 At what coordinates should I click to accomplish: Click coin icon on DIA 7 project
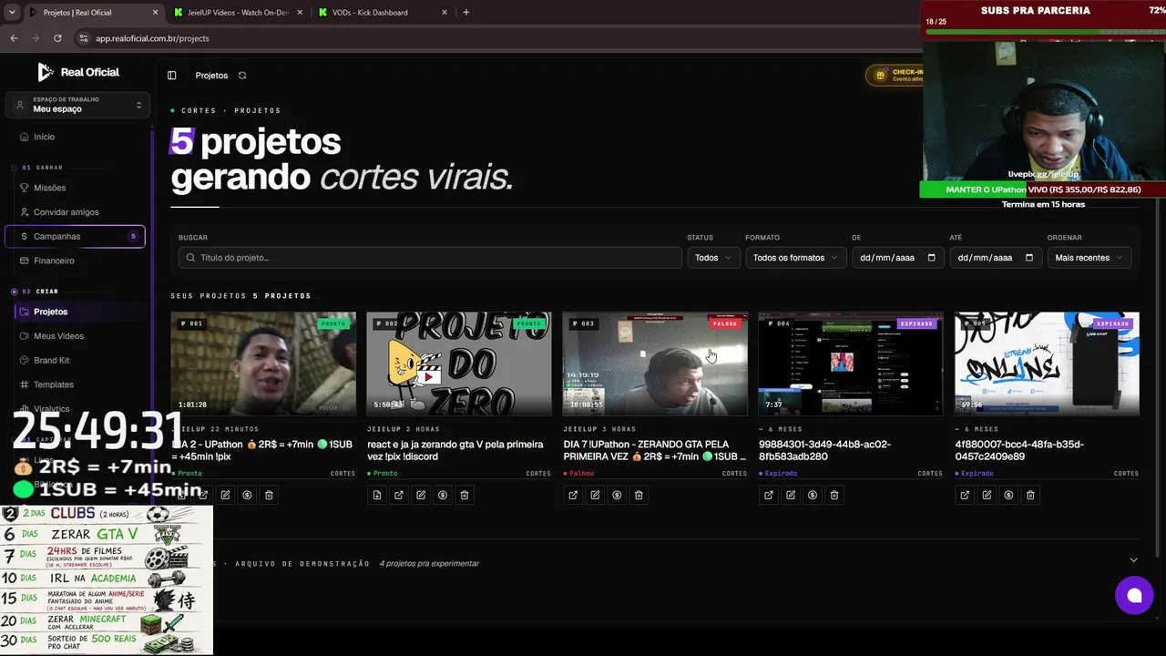tap(617, 495)
